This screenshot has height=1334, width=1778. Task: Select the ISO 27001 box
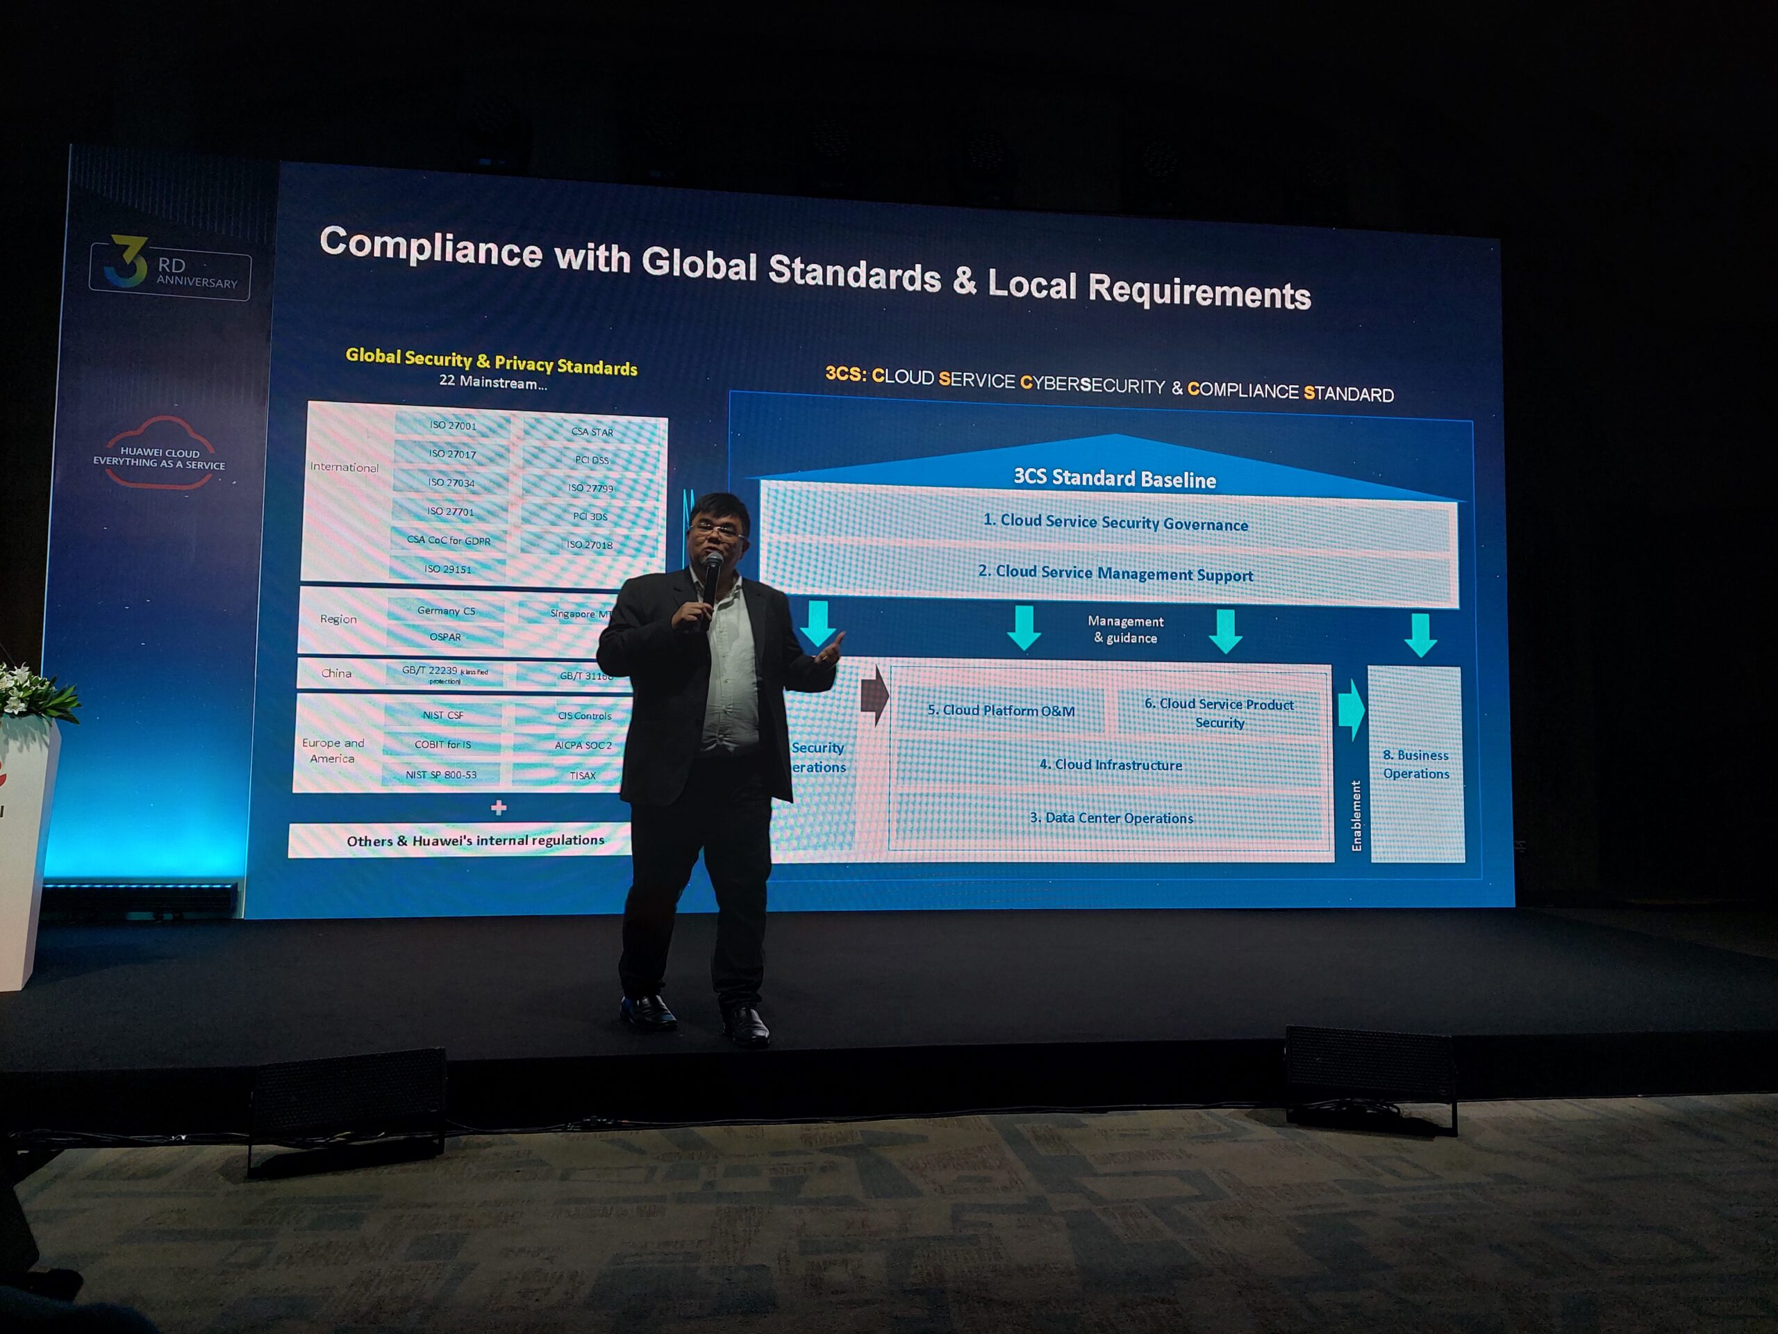(453, 425)
